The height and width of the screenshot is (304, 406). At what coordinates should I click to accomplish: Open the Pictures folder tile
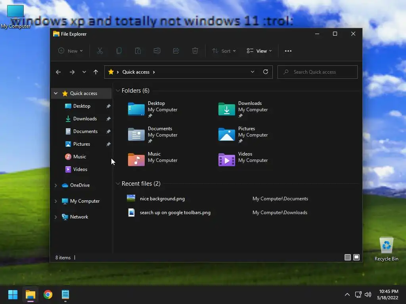click(x=243, y=135)
